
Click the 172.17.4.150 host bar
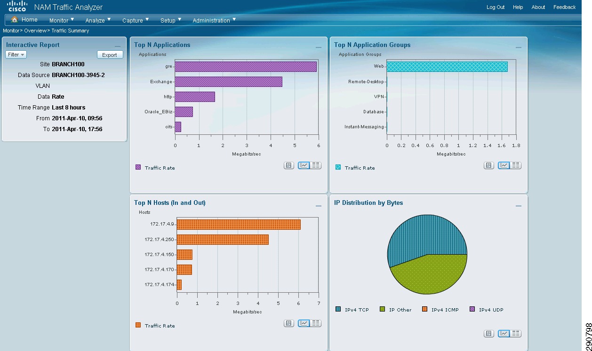pos(184,255)
